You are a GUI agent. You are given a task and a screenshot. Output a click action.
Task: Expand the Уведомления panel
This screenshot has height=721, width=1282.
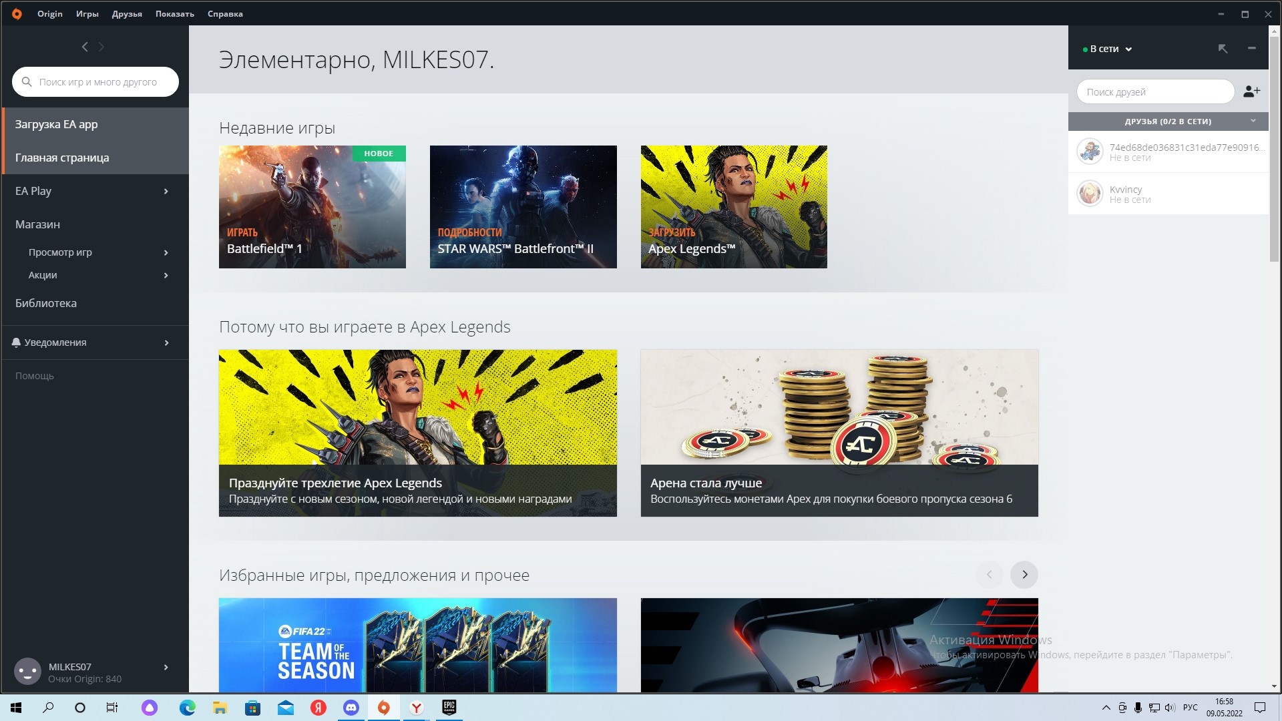point(166,342)
